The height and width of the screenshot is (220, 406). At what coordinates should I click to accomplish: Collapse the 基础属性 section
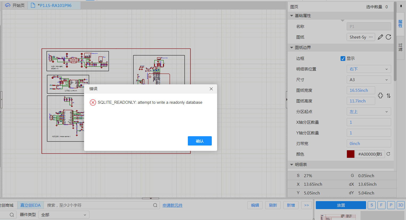tap(292, 16)
